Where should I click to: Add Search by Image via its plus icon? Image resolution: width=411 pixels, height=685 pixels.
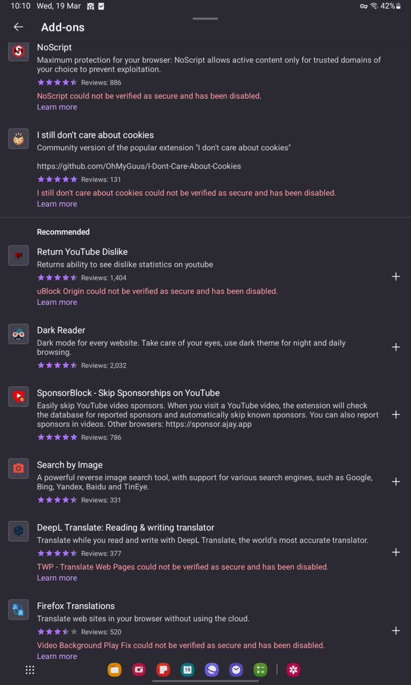point(396,482)
